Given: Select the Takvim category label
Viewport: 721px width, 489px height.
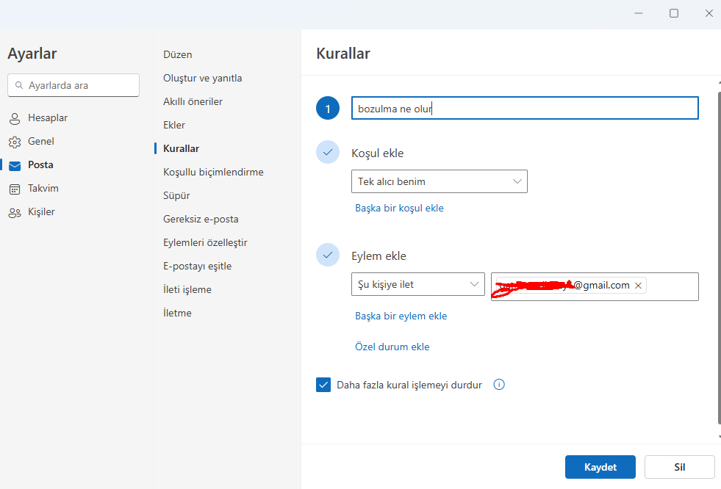Looking at the screenshot, I should pos(43,188).
